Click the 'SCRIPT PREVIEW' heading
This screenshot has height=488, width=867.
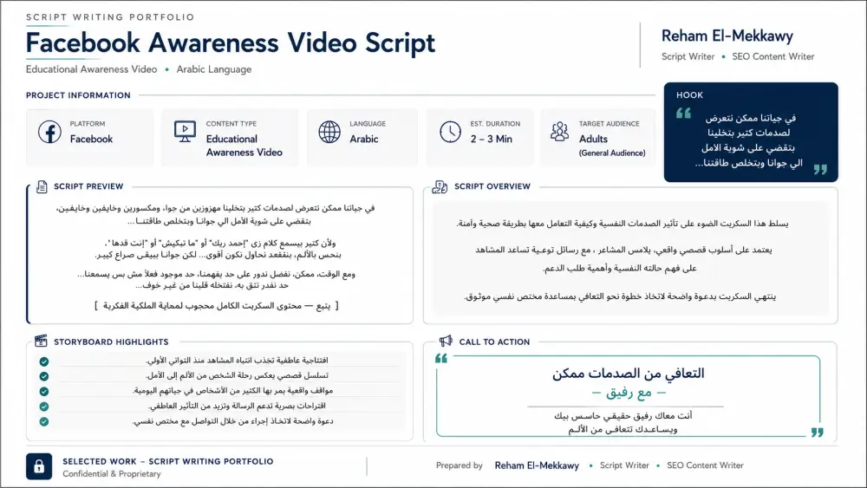pos(88,186)
